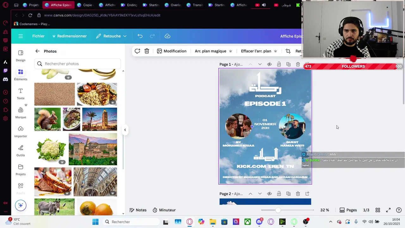The width and height of the screenshot is (405, 228).
Task: Lock Page 1 with padlock icon
Action: [279, 64]
